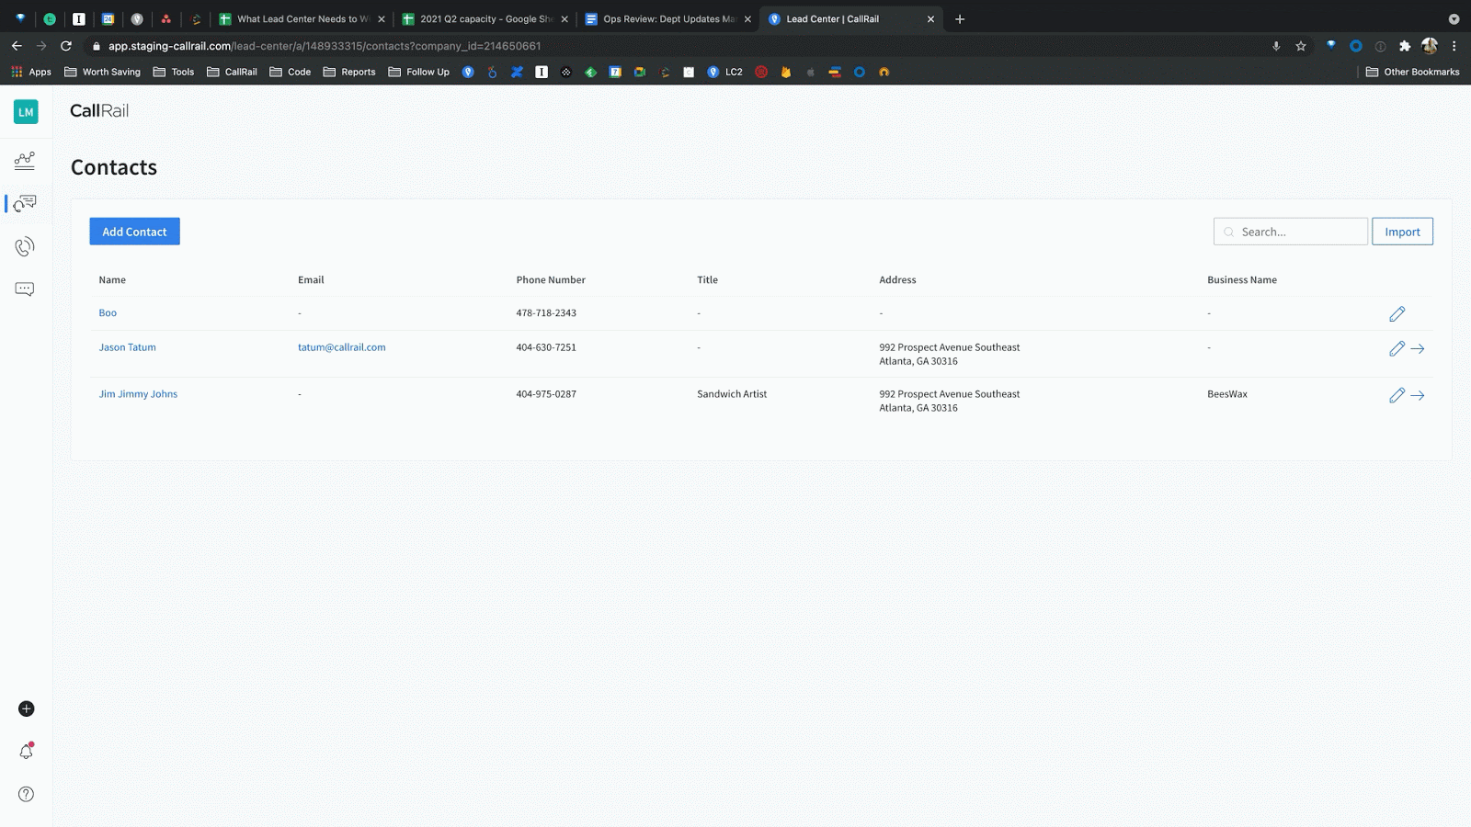Image resolution: width=1471 pixels, height=827 pixels.
Task: Click the Sandwich Artist title cell
Action: pyautogui.click(x=732, y=394)
